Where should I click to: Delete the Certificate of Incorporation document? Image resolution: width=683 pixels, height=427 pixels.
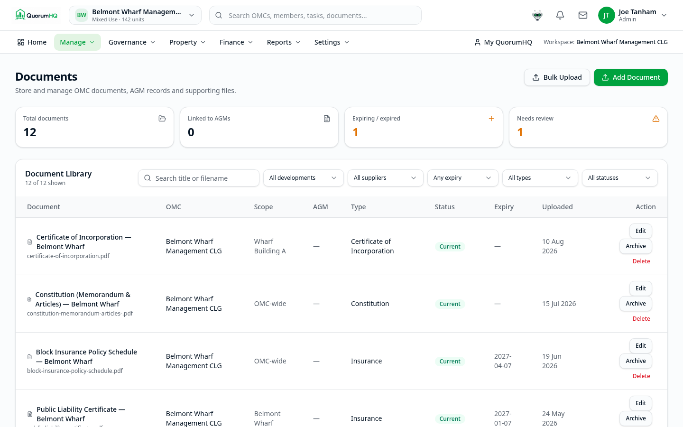(x=641, y=261)
